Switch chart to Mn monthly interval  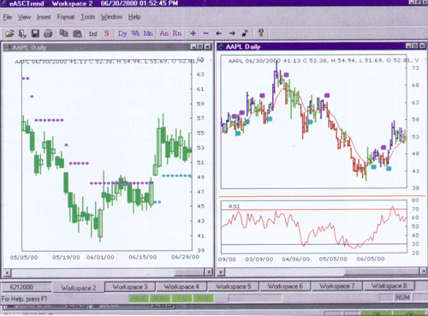click(x=148, y=33)
